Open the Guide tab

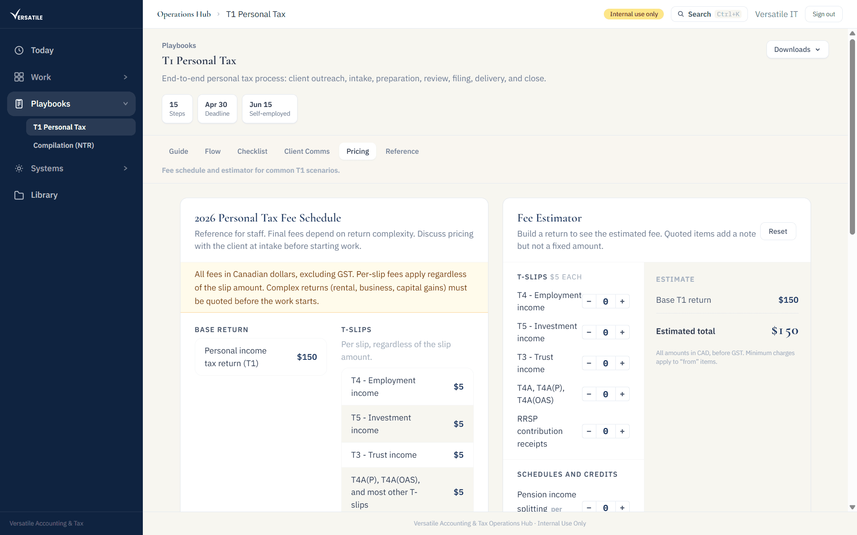click(x=179, y=151)
